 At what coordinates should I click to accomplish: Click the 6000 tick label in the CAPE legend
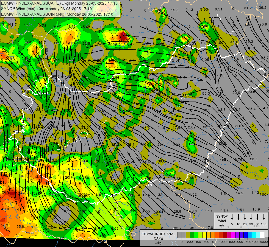pyautogui.click(x=264, y=242)
